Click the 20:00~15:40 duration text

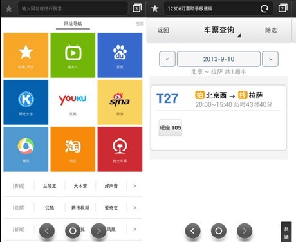pos(234,104)
